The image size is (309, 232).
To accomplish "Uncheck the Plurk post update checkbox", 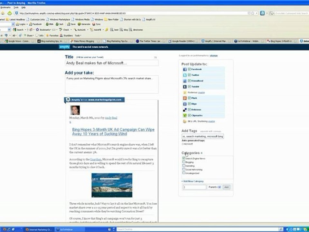I will tap(189, 98).
